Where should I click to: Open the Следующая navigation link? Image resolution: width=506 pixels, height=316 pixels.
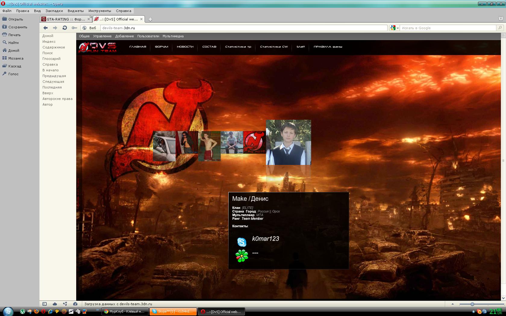click(53, 82)
